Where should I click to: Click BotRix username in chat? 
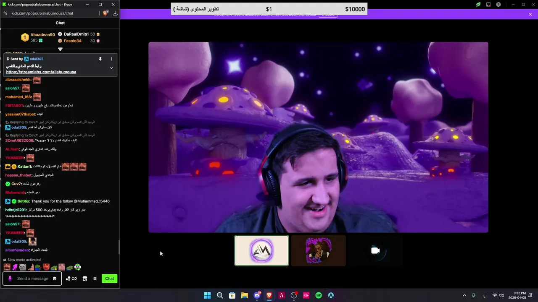click(x=24, y=201)
